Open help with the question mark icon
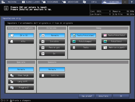Screen dimensions: 135x102 (132, 2)
